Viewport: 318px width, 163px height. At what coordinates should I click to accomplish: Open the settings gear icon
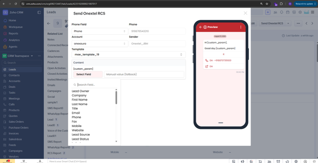(x=300, y=12)
